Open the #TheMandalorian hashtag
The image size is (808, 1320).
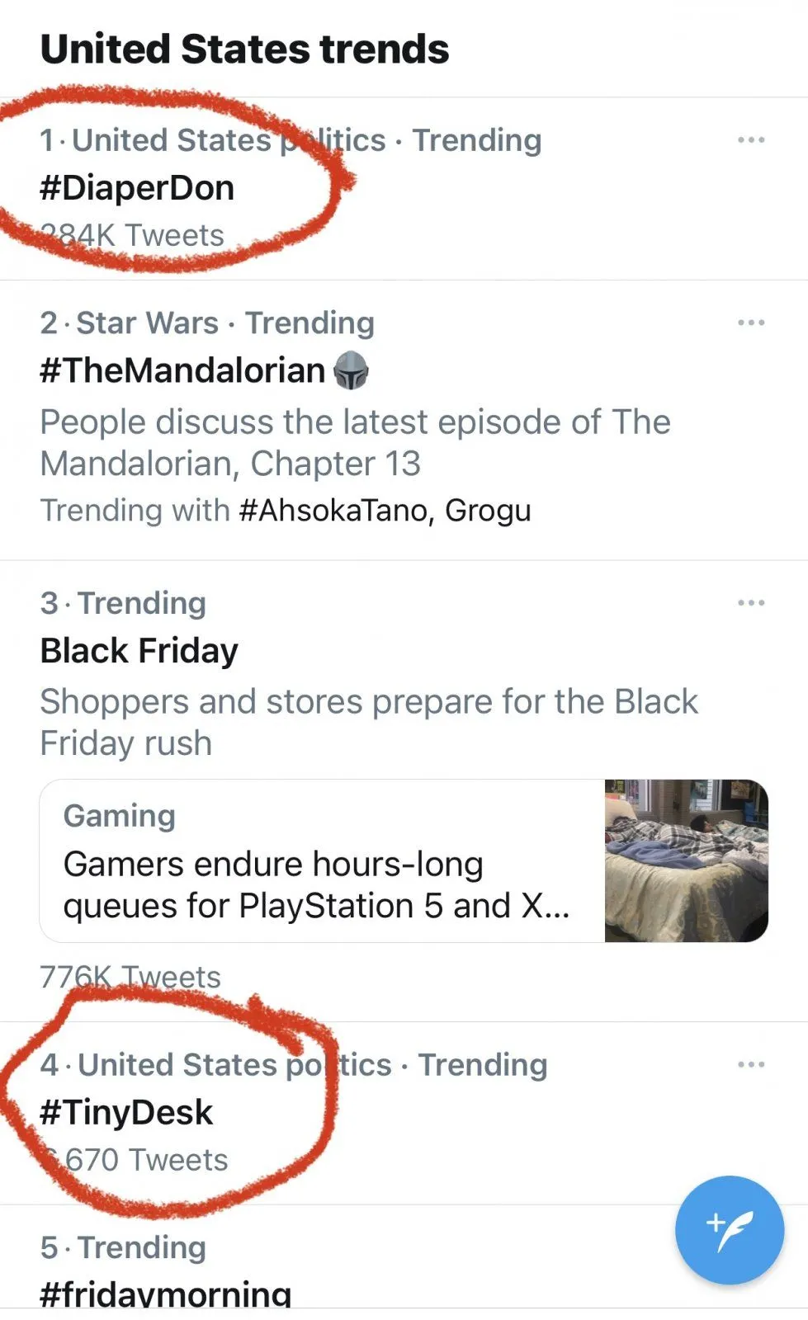pyautogui.click(x=182, y=370)
